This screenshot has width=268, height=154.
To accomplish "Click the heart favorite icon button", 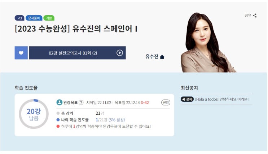I will click(21, 53).
